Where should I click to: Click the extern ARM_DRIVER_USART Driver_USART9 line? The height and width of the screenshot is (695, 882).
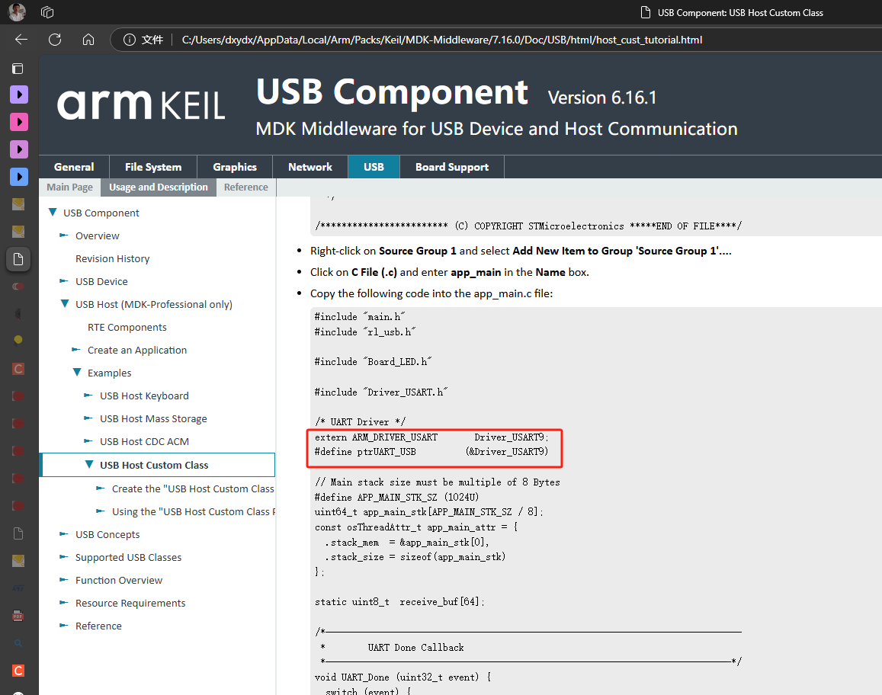click(431, 437)
